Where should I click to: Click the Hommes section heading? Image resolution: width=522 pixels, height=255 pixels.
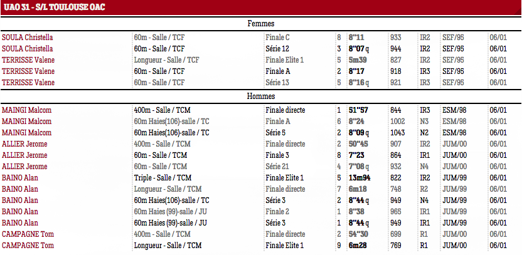261,96
